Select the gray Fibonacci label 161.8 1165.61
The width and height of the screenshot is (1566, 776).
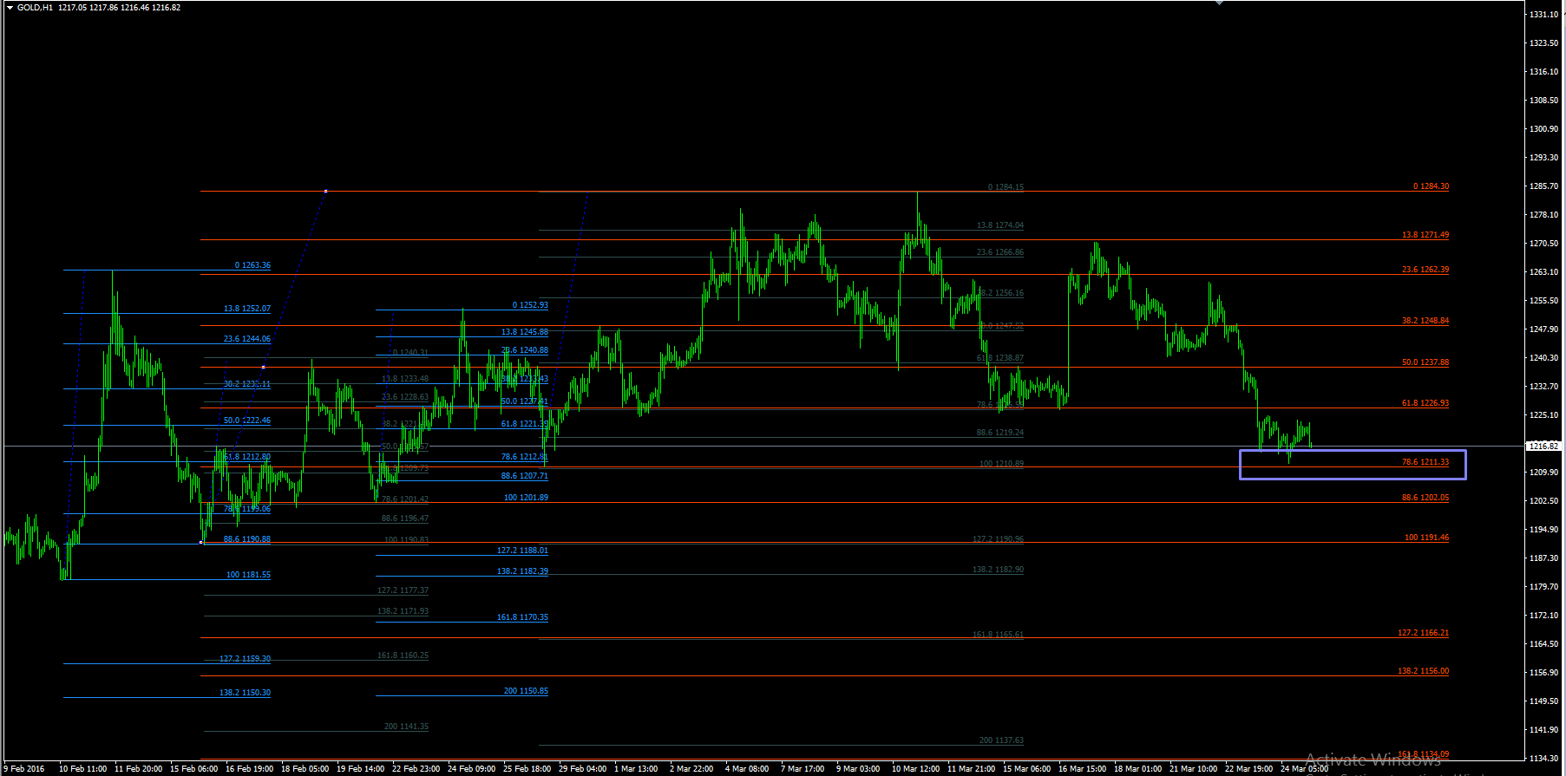point(998,635)
